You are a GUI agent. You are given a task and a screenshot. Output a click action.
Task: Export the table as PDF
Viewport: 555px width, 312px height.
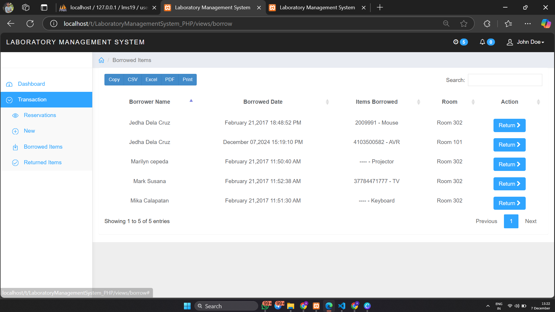coord(170,79)
